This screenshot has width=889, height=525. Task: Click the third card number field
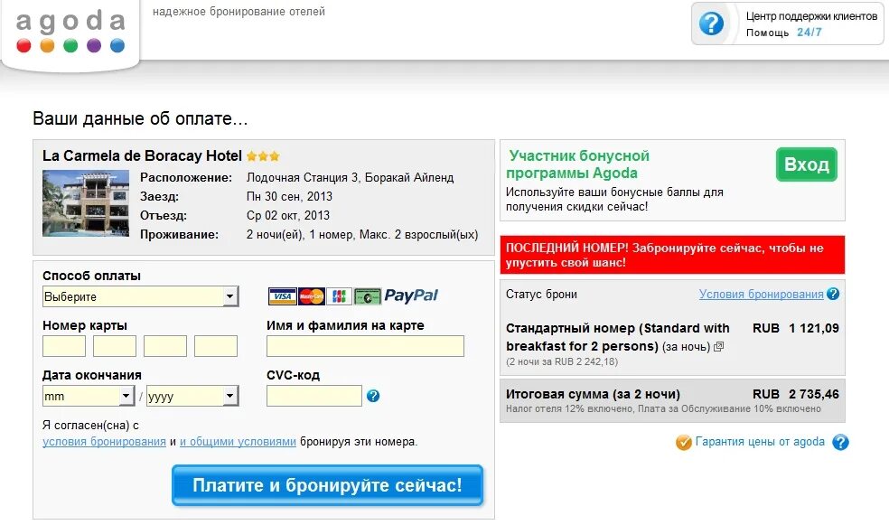click(165, 346)
